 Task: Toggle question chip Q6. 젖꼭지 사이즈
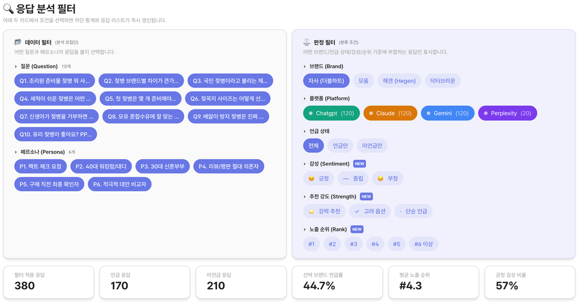pyautogui.click(x=228, y=99)
